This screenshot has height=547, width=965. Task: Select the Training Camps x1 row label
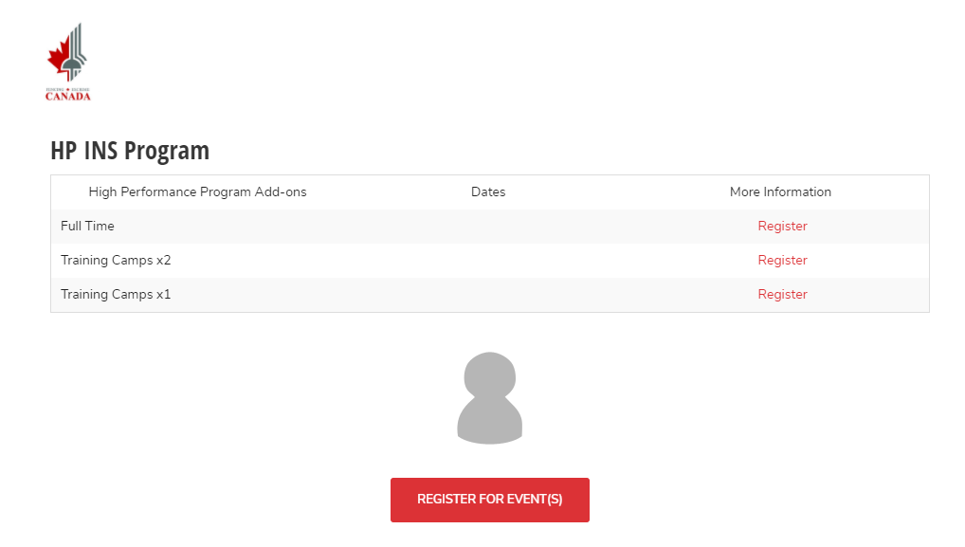pos(116,295)
